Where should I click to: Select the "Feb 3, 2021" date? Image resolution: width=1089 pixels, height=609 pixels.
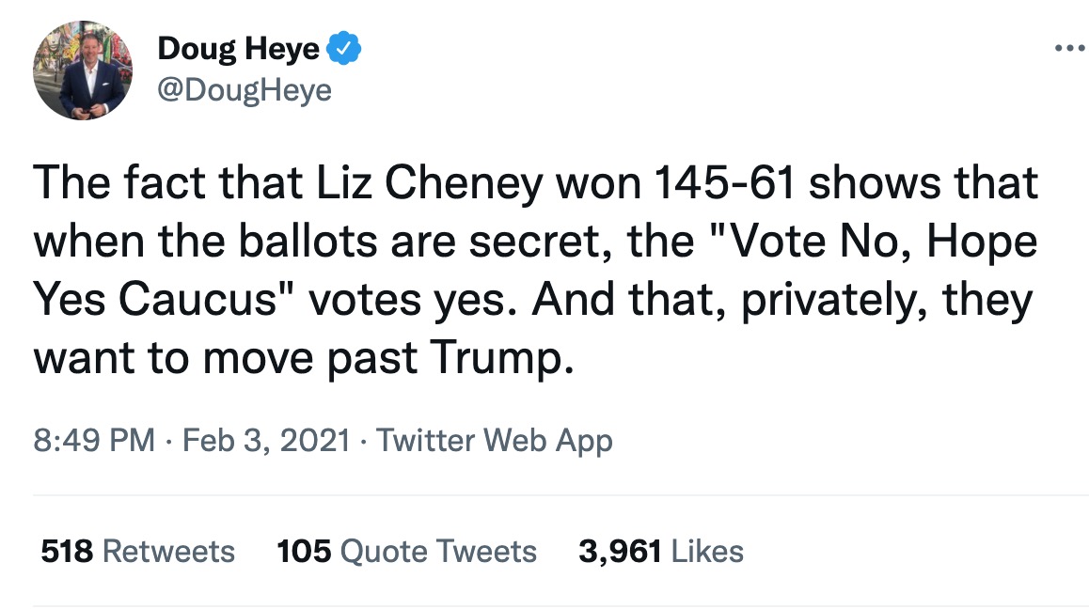click(266, 440)
